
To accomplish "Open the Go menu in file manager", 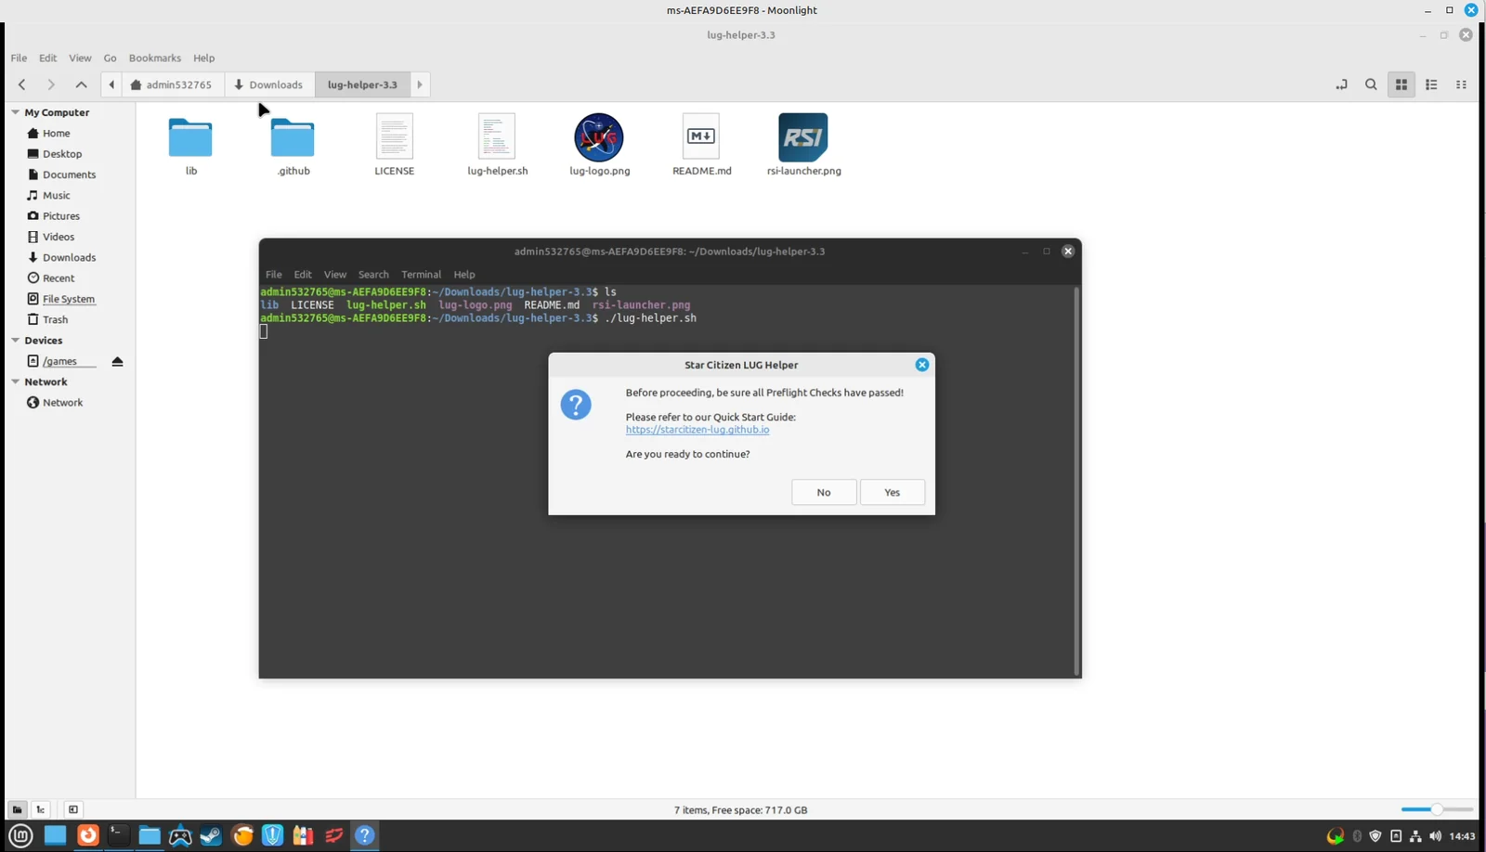I will point(110,58).
